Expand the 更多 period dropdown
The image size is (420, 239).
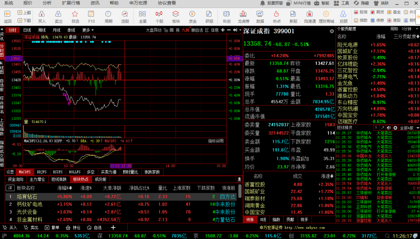pyautogui.click(x=88, y=30)
